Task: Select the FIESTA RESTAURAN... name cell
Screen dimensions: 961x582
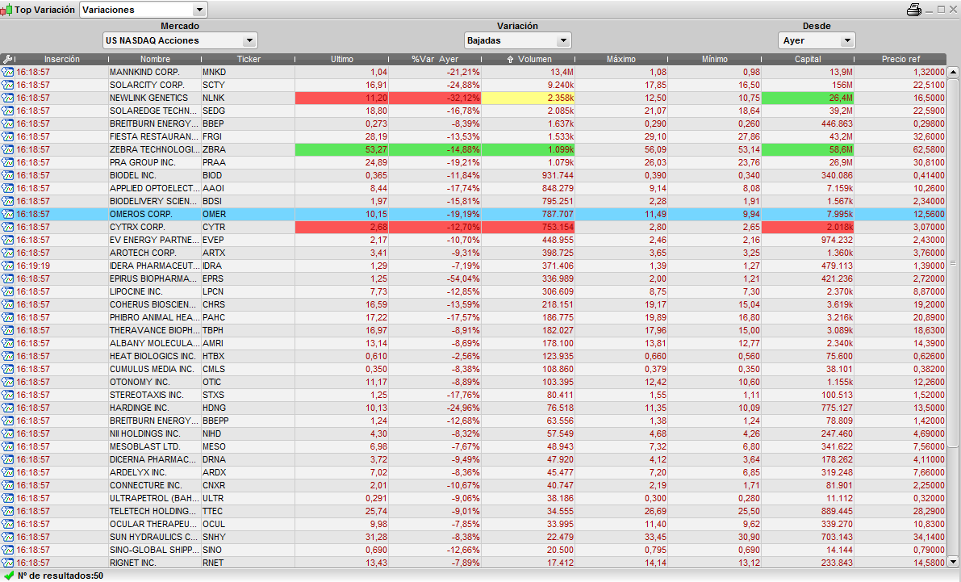Action: (x=155, y=136)
